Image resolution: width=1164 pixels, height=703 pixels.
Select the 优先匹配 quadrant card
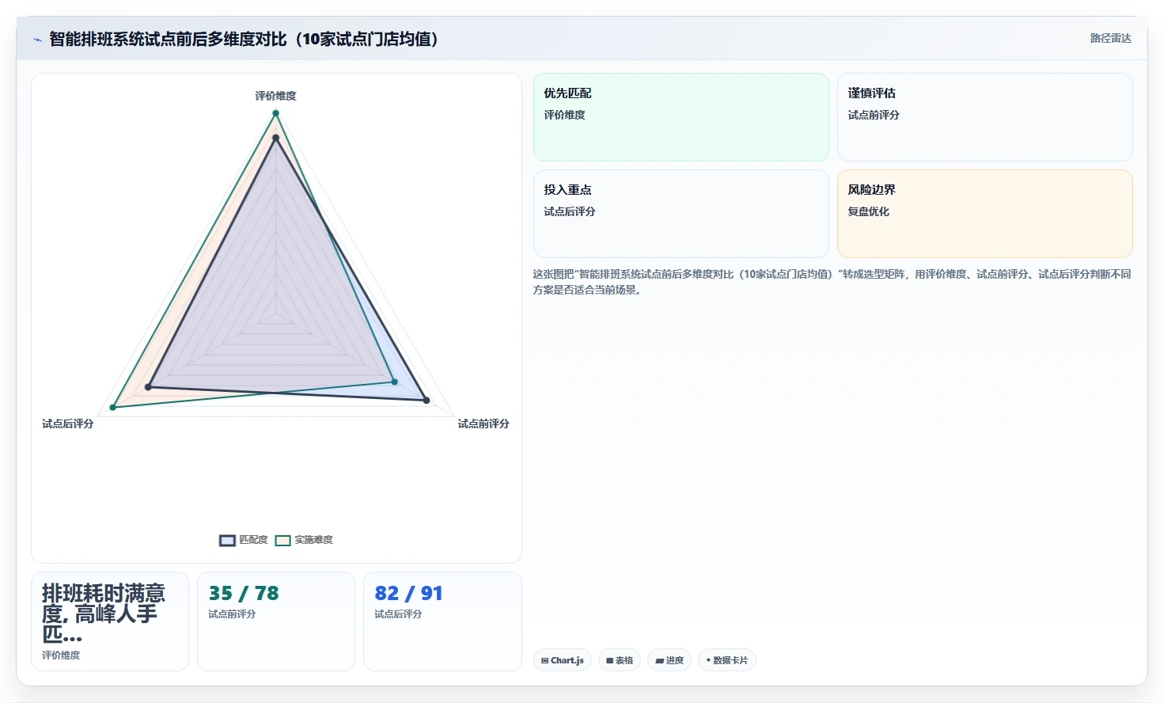[x=681, y=117]
